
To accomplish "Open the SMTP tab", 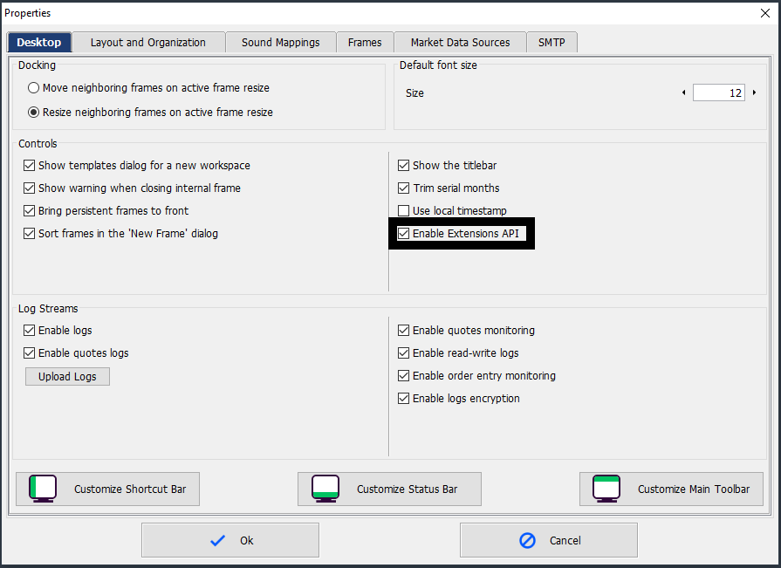I will coord(551,42).
